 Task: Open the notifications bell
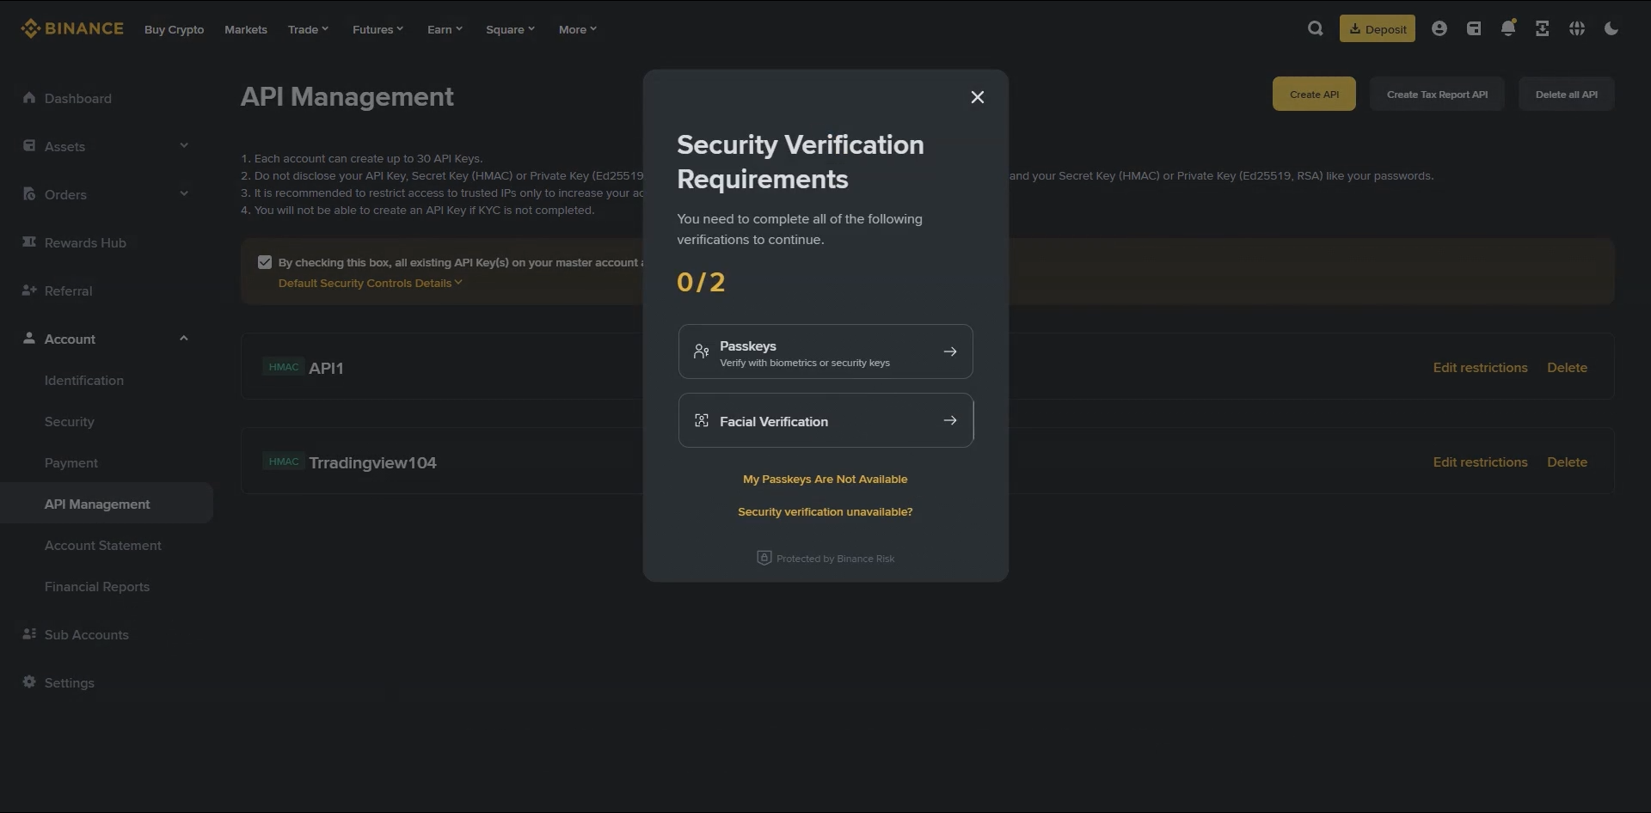tap(1508, 28)
